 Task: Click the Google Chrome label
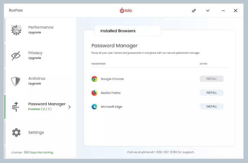coord(112,79)
